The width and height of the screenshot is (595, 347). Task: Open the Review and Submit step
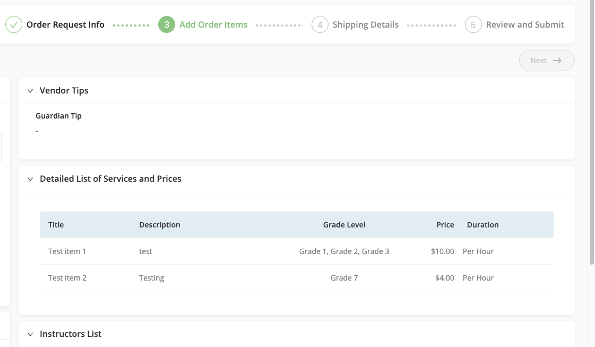click(x=525, y=24)
